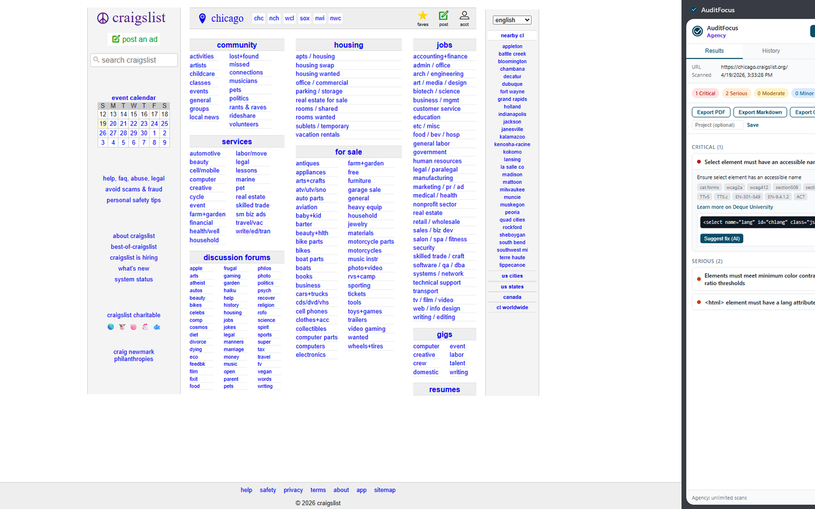Screen dimensions: 815x509
Task: Click the post pencil icon in header
Action: (x=444, y=16)
